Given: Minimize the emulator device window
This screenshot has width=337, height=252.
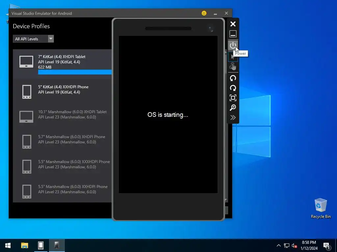Looking at the screenshot, I should click(x=233, y=34).
